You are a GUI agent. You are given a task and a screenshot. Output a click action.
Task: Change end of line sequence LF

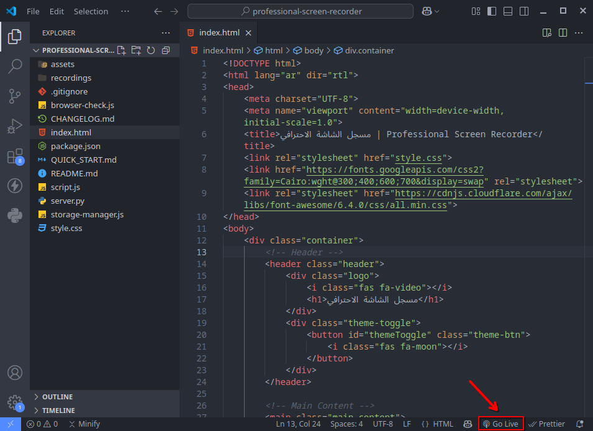[407, 424]
